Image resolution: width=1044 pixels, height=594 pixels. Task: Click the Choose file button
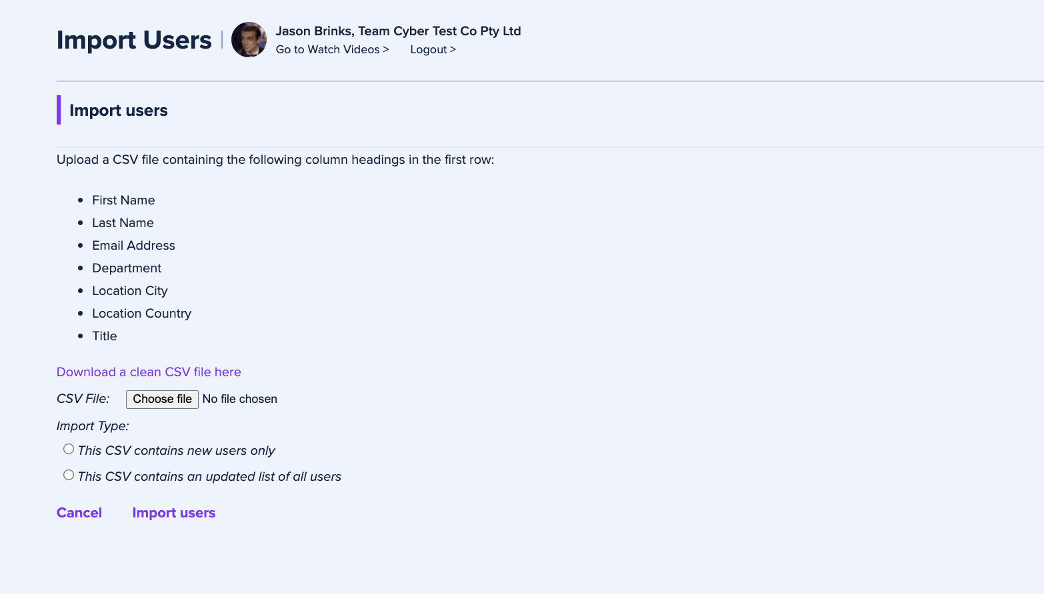pos(162,399)
